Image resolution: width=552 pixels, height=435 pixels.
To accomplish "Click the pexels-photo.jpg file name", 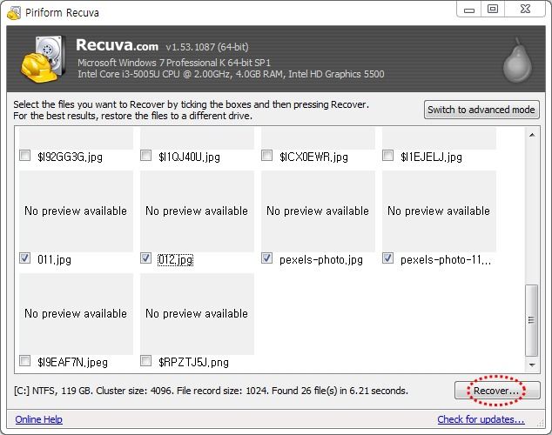I will coord(321,260).
